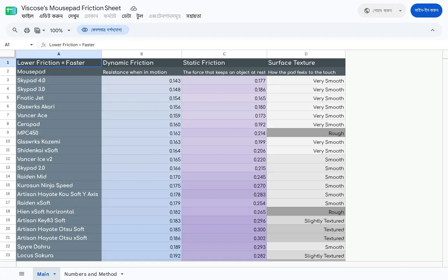Open the Google Sheets home icon
This screenshot has height=280, width=448.
coord(11,10)
